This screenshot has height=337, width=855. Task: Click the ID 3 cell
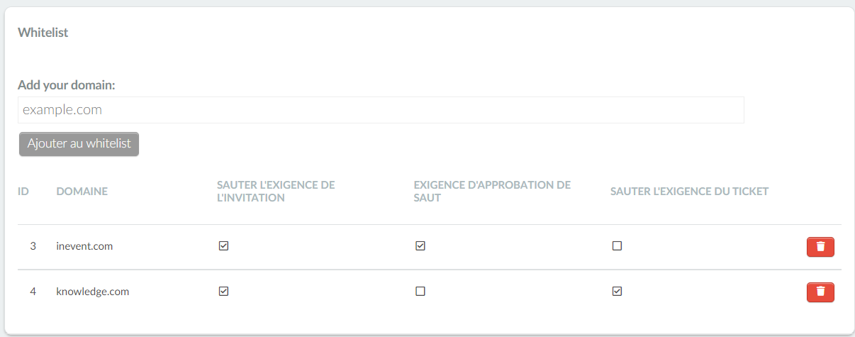pyautogui.click(x=33, y=247)
